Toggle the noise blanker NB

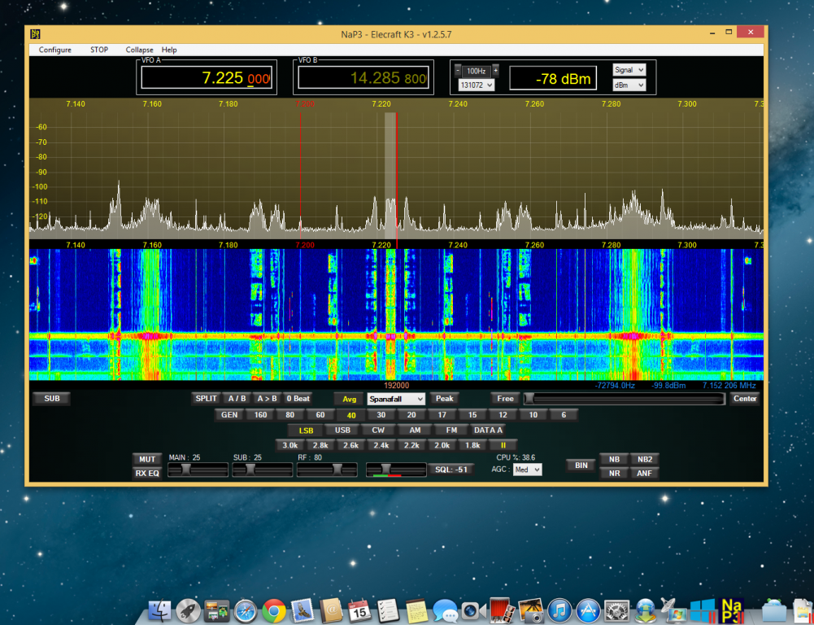click(613, 459)
